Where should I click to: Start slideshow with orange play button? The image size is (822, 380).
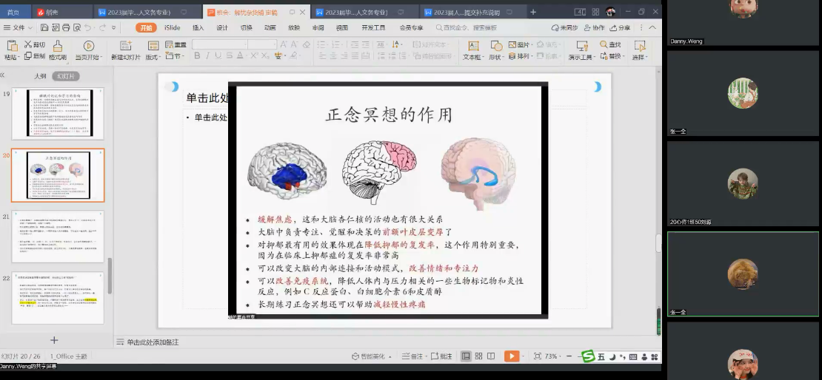tap(511, 356)
